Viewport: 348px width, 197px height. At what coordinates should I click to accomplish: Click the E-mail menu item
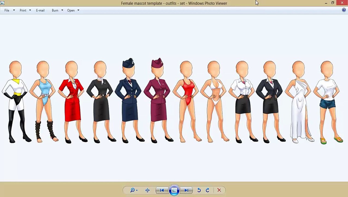40,10
